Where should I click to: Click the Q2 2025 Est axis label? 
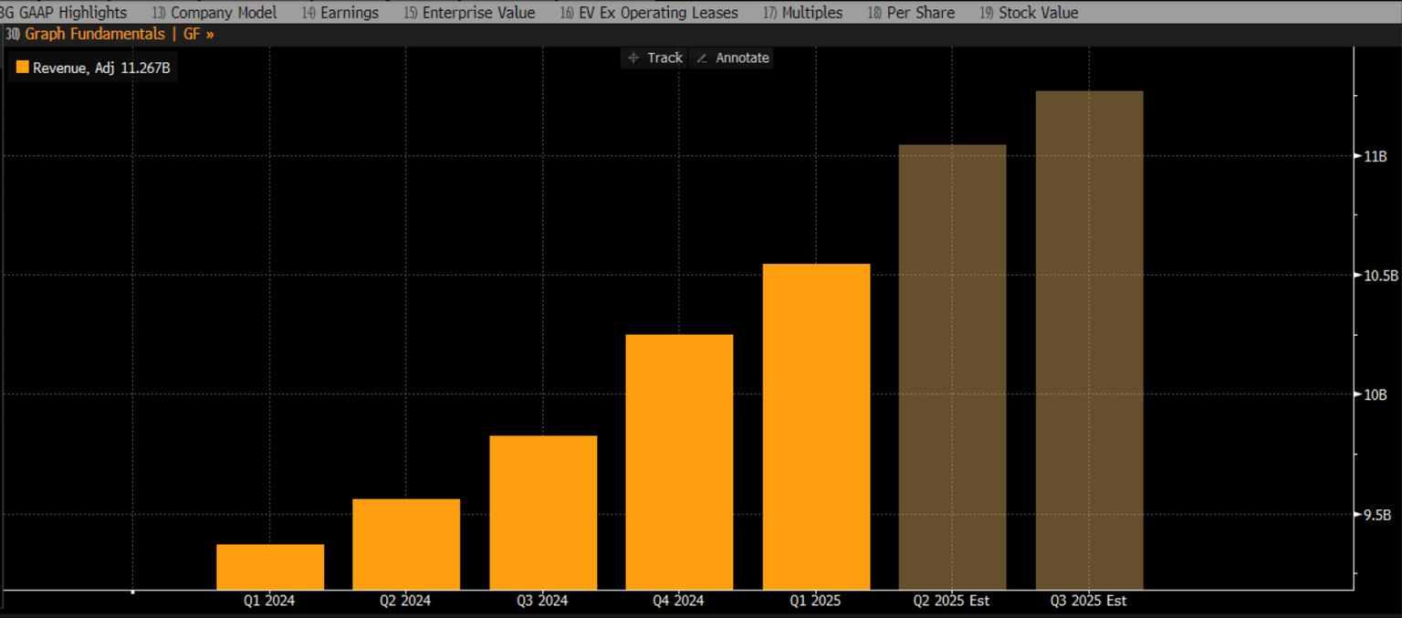click(952, 601)
